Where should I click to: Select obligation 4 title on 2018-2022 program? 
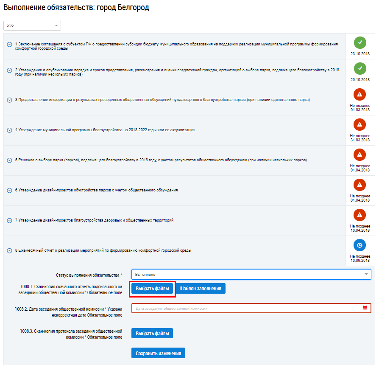click(105, 130)
